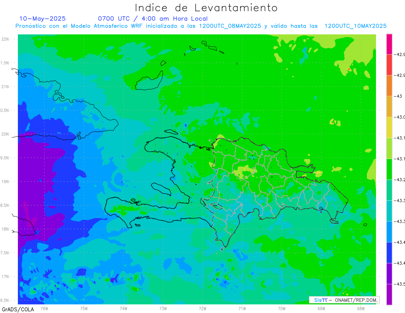405x313 pixels.
Task: Click the "8.5N" latitude label
Action: [x=5, y=205]
